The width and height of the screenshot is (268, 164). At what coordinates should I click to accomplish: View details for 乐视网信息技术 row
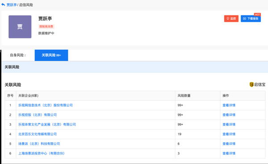[229, 105]
